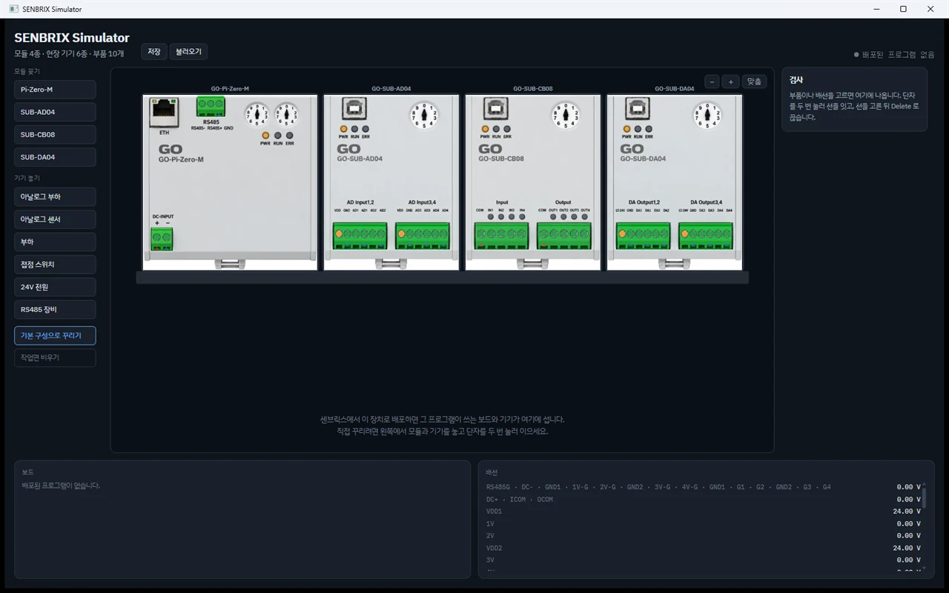Click the USB port on GO-SUB-CB08
949x593 pixels.
tap(495, 110)
